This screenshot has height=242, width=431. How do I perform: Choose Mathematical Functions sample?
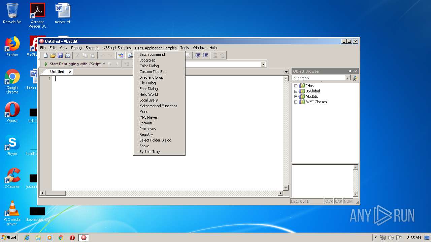[x=159, y=106]
